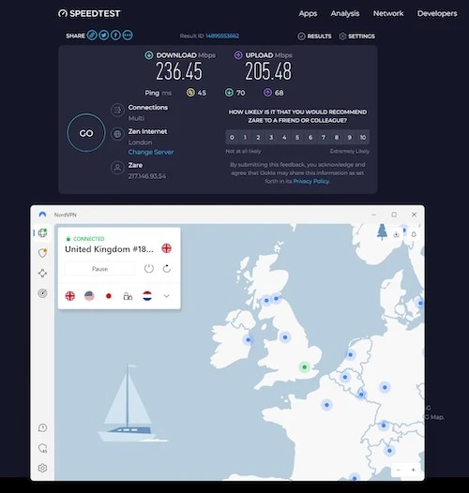
Task: Quick connect to Netherlands flag
Action: (147, 296)
